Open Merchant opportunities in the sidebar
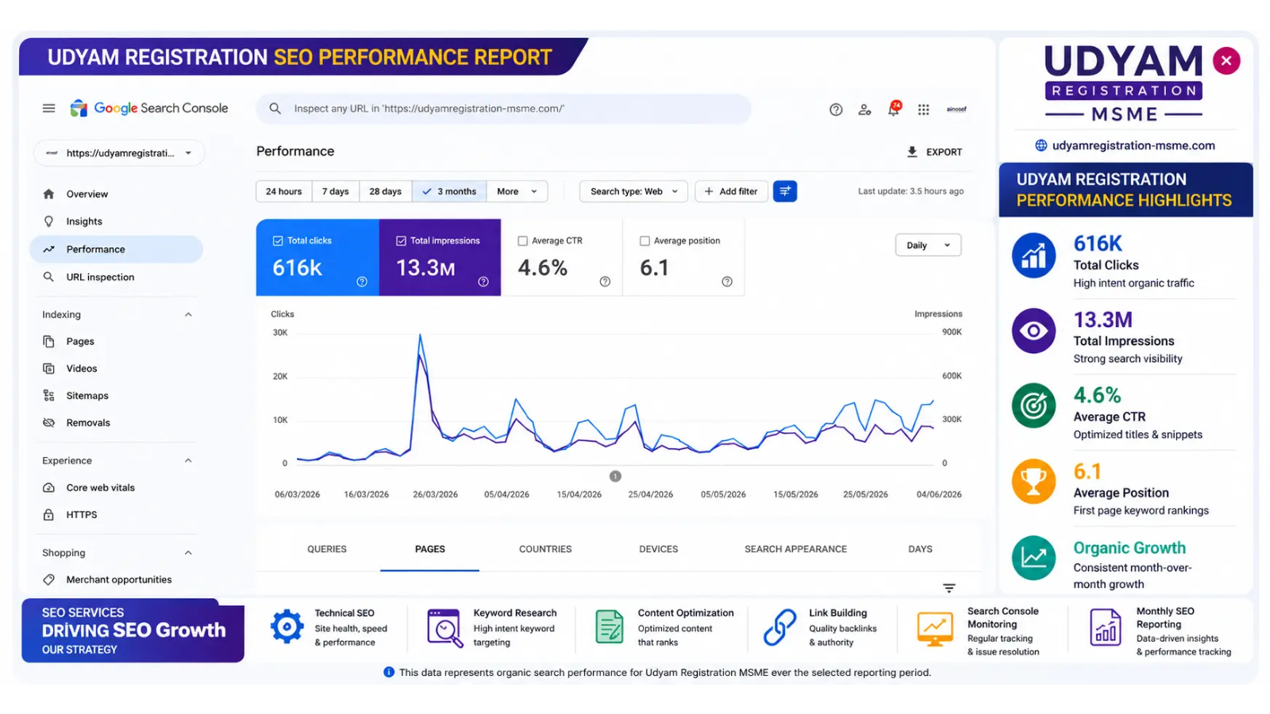 116,580
